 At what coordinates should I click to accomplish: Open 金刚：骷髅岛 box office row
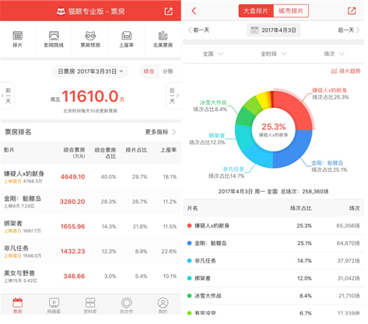[x=90, y=202]
